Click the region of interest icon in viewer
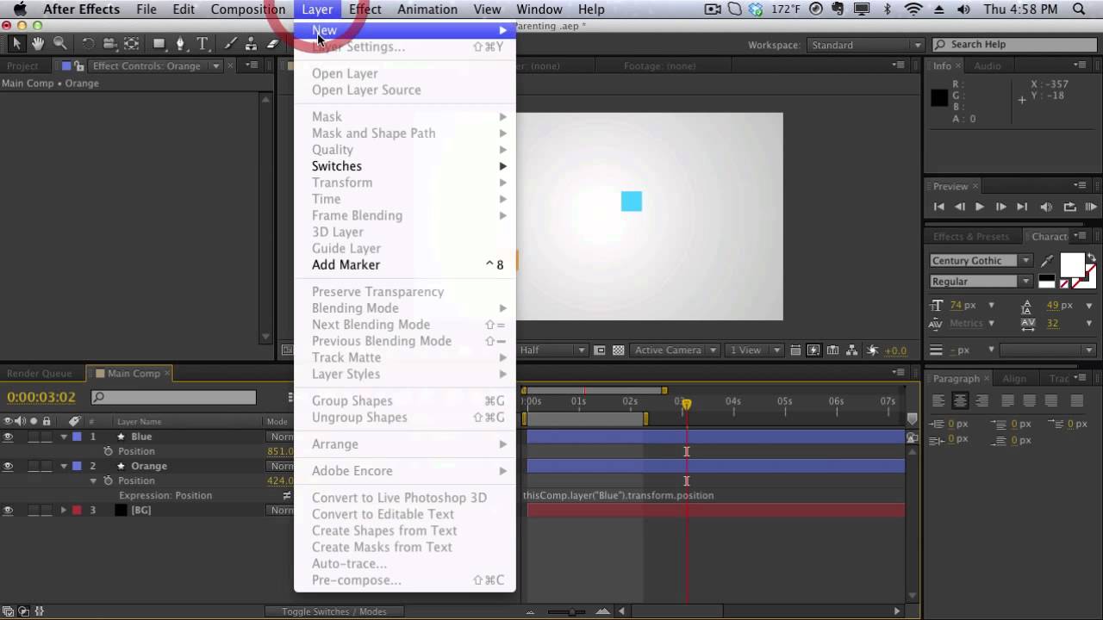 (601, 350)
